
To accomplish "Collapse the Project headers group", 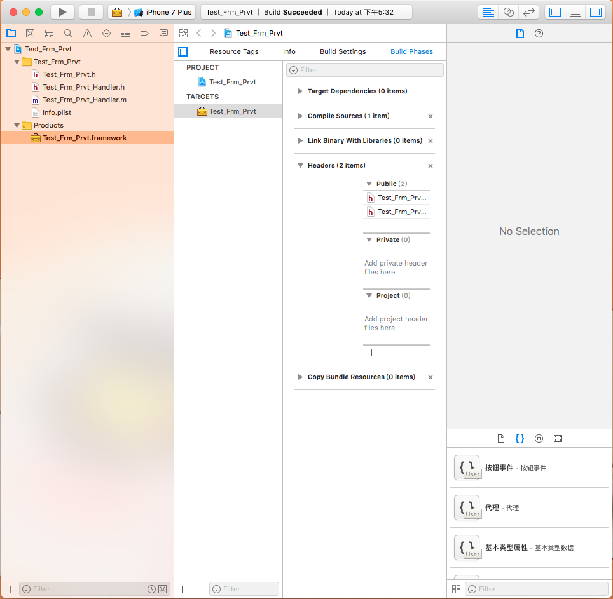I will click(x=369, y=295).
